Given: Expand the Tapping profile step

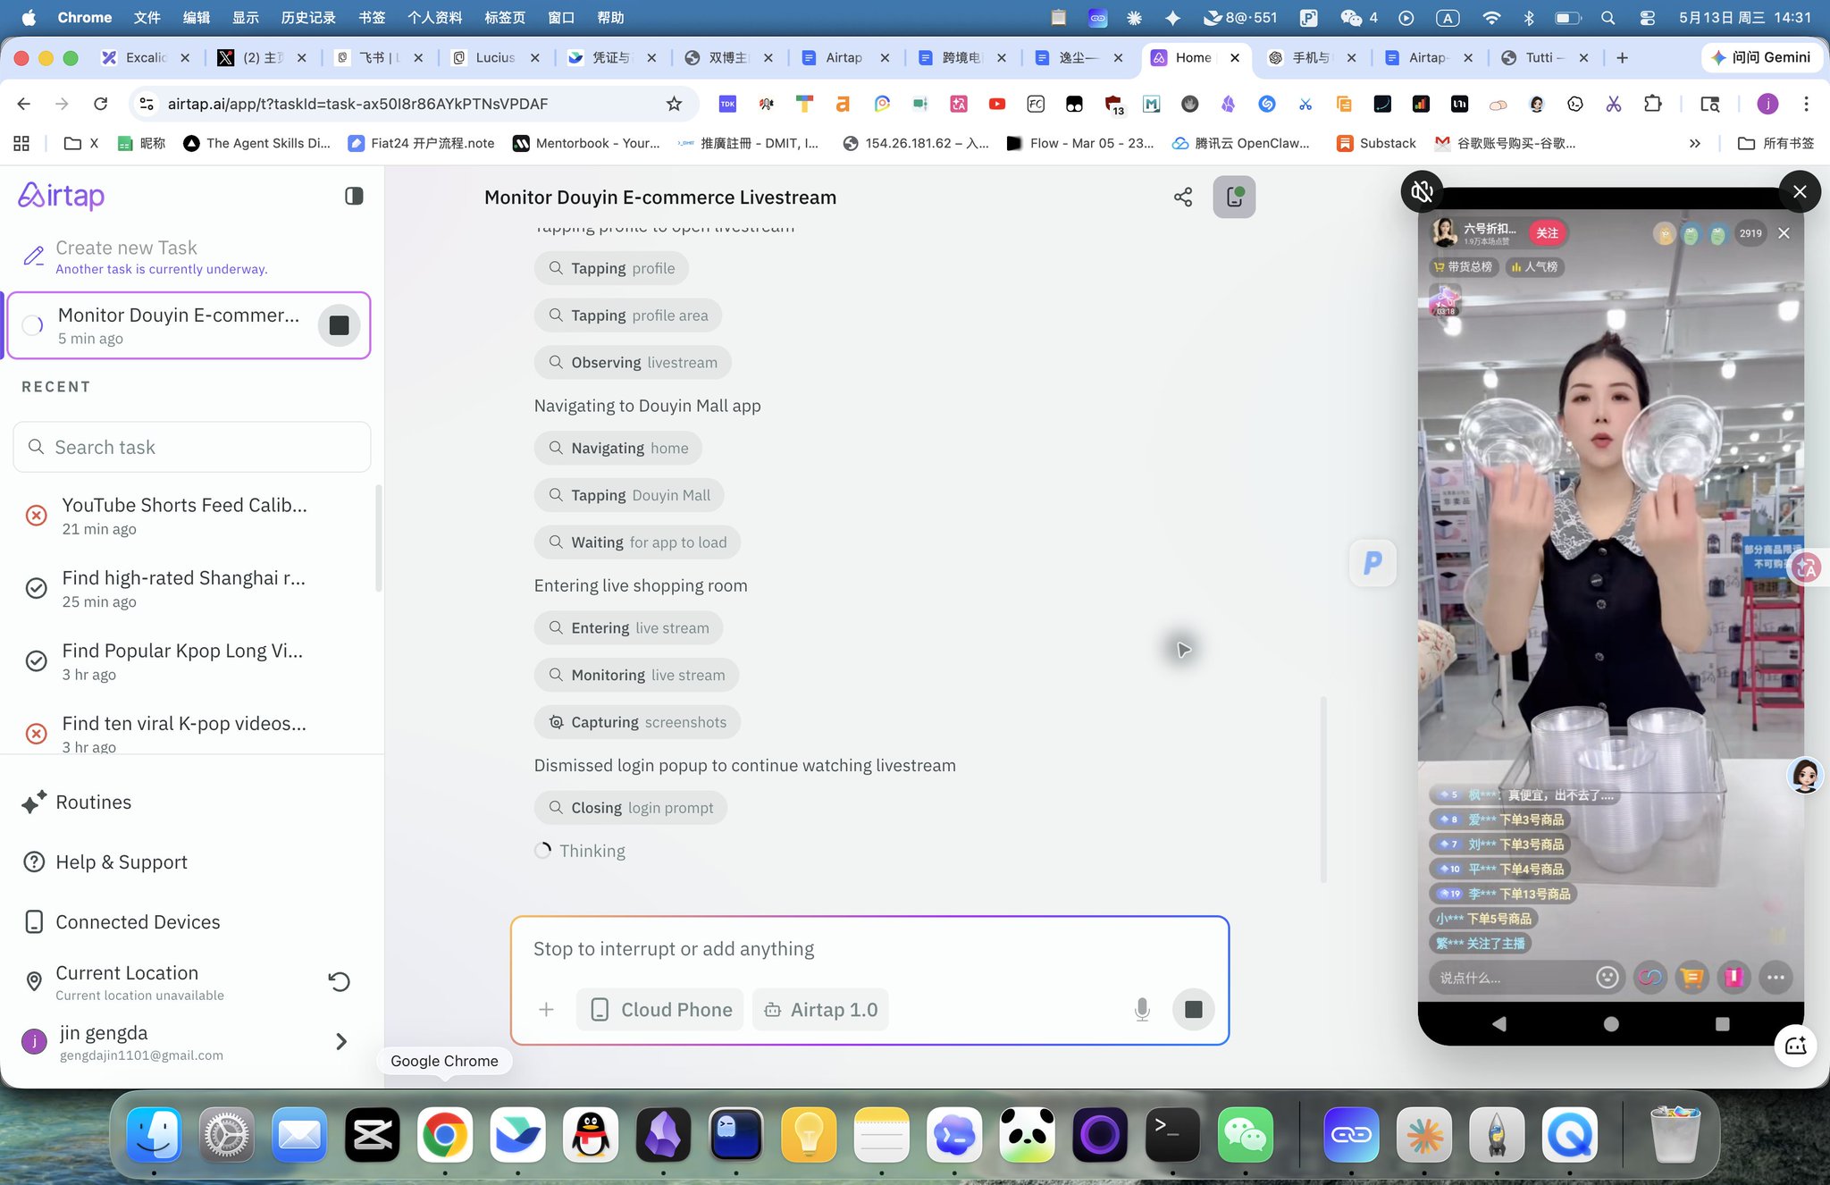Looking at the screenshot, I should point(611,269).
